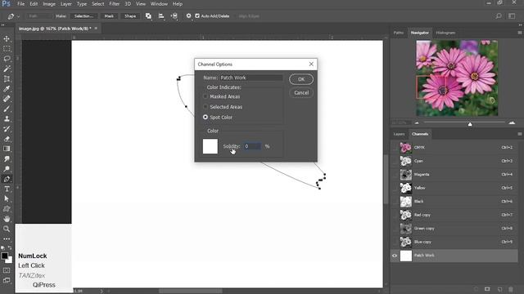This screenshot has height=294, width=524.
Task: Select the Pen tool in left toolbar
Action: [7, 179]
